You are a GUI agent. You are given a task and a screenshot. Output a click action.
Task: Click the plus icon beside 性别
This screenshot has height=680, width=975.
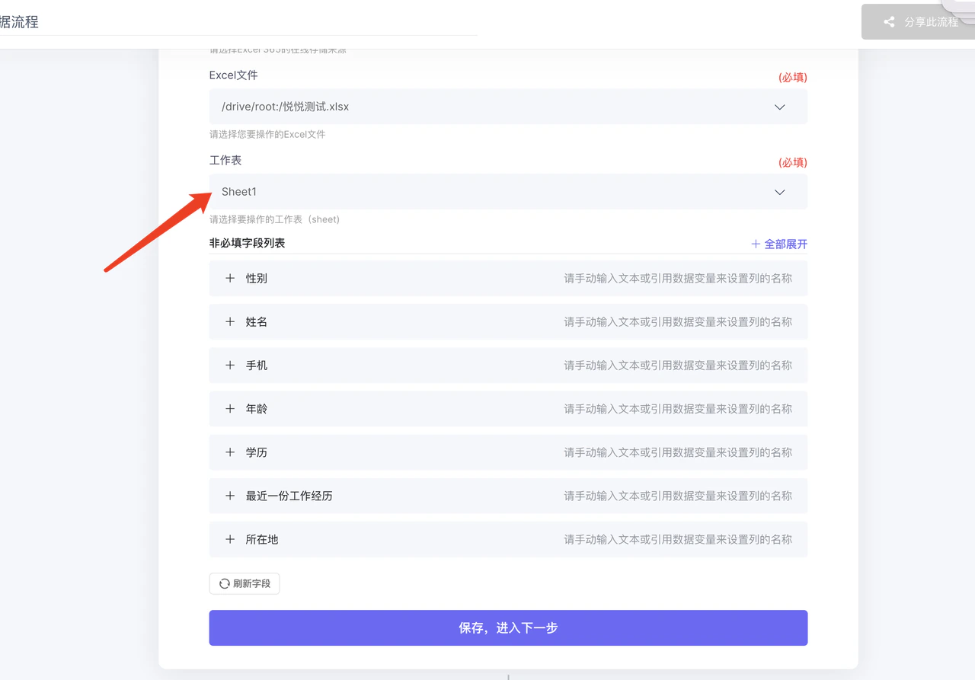pyautogui.click(x=230, y=279)
